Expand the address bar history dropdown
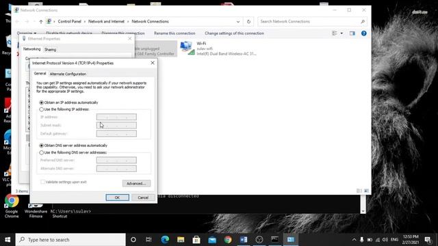 click(238, 21)
